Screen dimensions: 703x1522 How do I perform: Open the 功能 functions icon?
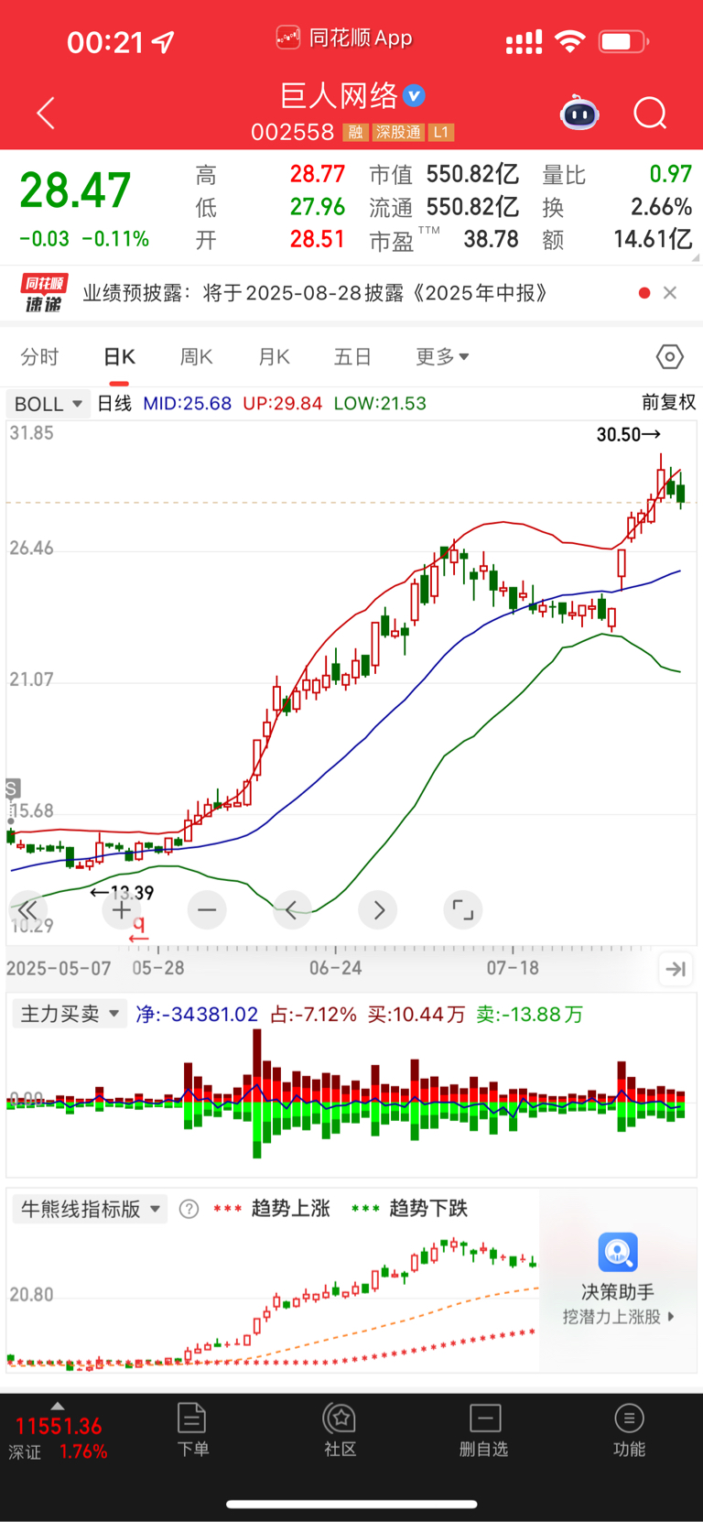pyautogui.click(x=629, y=1430)
